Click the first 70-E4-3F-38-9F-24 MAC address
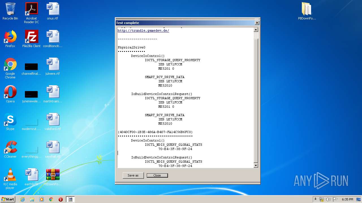Image resolution: width=362 pixels, height=203 pixels. click(x=175, y=149)
